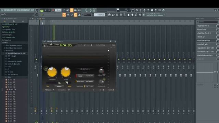Toggle enable circle for FabFilter Pro-DS slot
The width and height of the screenshot is (219, 123).
pos(218,41)
